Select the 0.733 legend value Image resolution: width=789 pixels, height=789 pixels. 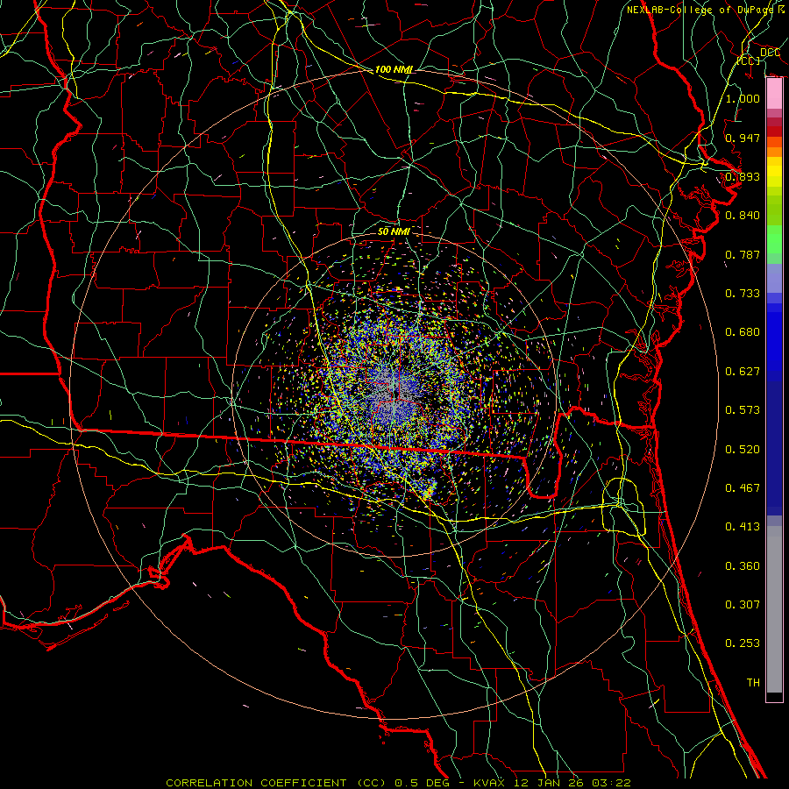coord(743,294)
